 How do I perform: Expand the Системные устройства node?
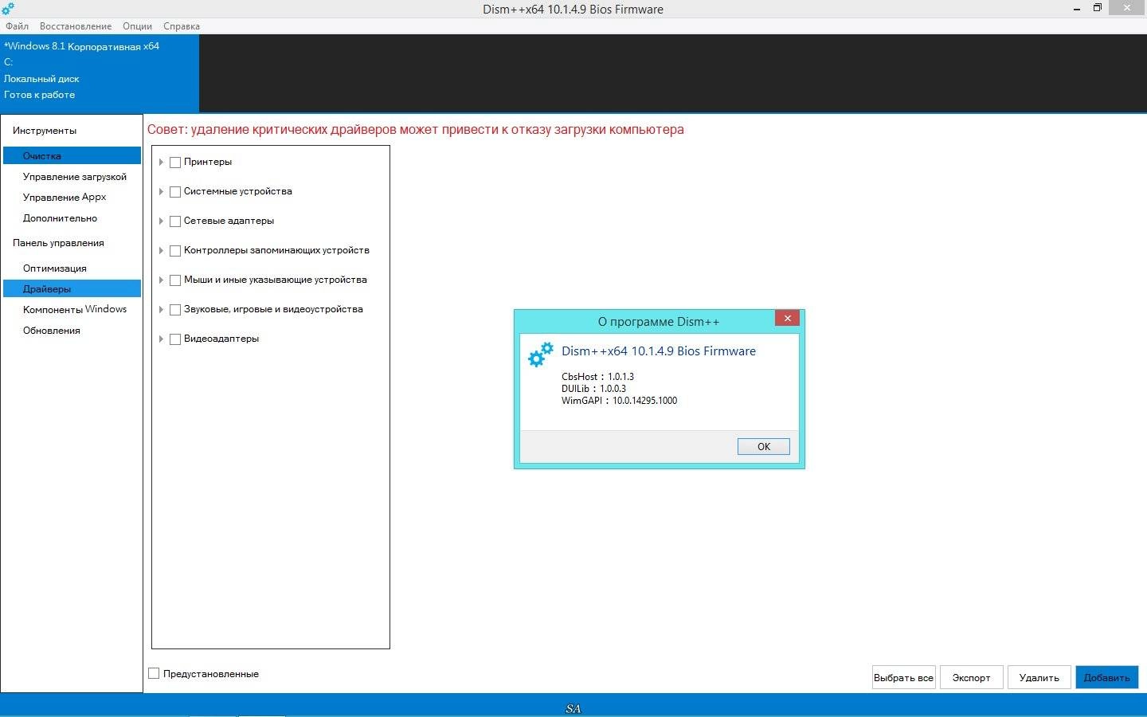(161, 192)
